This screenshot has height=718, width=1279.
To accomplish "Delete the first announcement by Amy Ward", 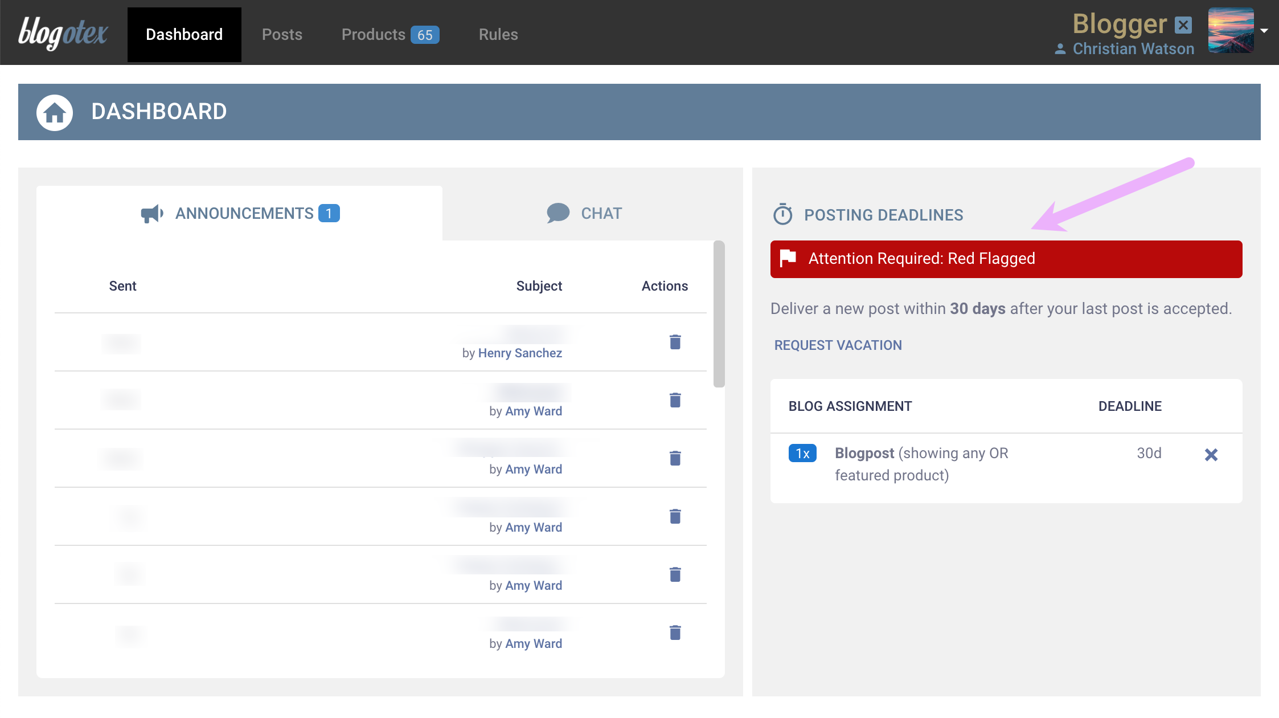I will [x=675, y=400].
